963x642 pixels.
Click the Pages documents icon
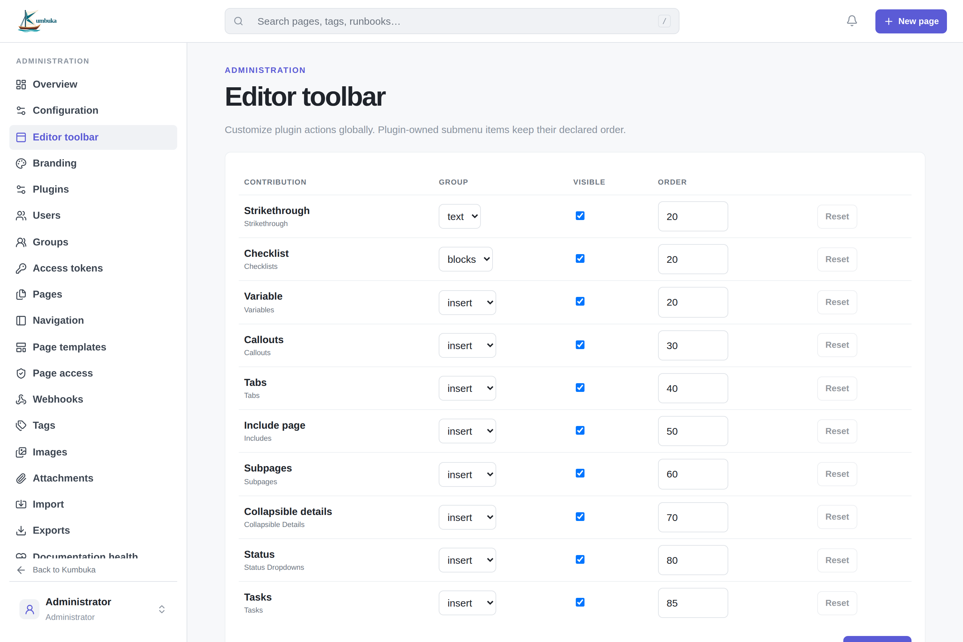(x=21, y=294)
